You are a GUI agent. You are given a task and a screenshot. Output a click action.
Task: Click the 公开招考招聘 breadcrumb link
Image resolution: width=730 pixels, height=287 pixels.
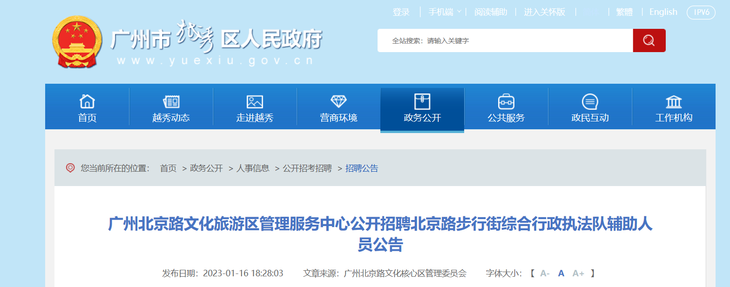(x=307, y=168)
